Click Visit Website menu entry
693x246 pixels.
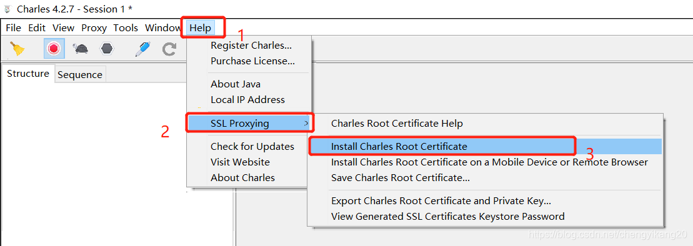click(249, 162)
